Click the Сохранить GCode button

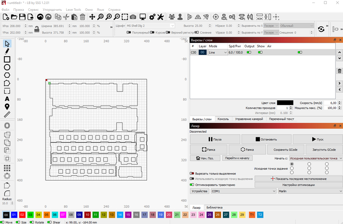point(287,149)
